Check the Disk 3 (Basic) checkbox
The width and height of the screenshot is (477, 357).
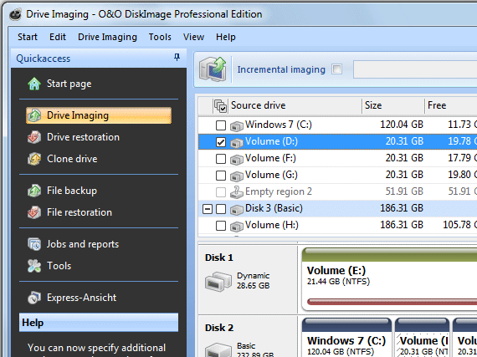click(221, 209)
